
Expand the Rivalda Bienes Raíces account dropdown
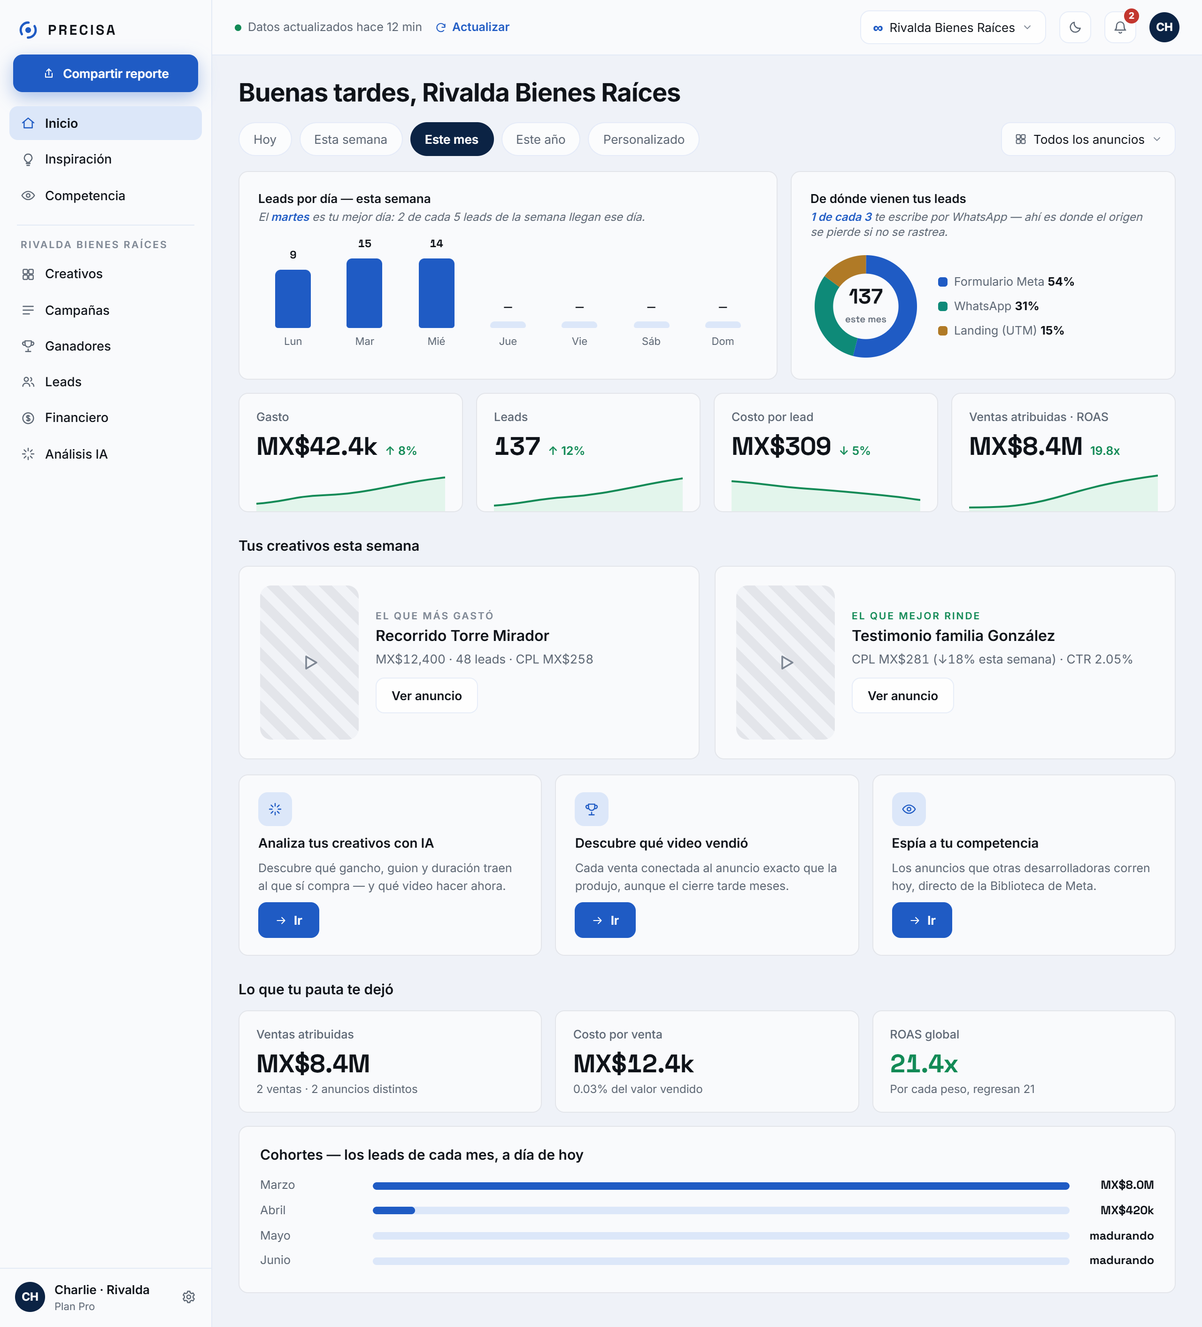[953, 28]
